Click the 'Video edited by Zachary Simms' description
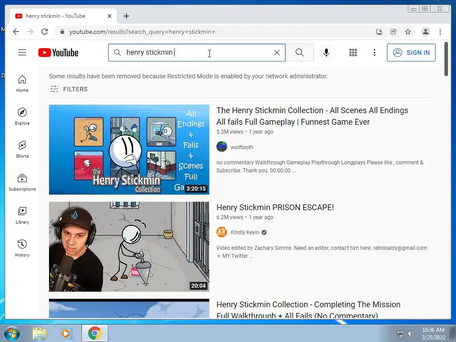The height and width of the screenshot is (342, 456). tap(322, 252)
